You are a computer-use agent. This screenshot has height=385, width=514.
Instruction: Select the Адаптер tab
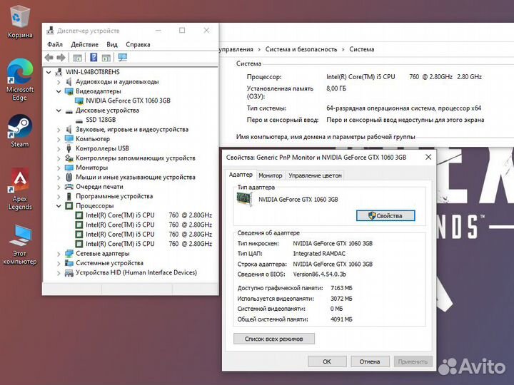pos(241,175)
